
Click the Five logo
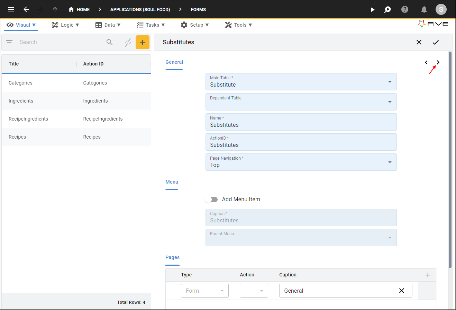(433, 24)
